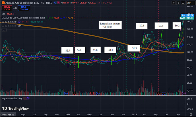
Task: Toggle visibility of hidden BB indicator
Action: point(20,26)
